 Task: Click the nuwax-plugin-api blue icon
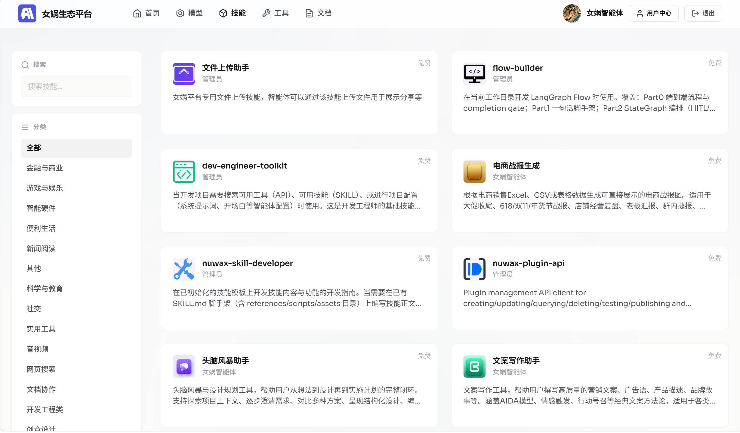click(x=474, y=269)
